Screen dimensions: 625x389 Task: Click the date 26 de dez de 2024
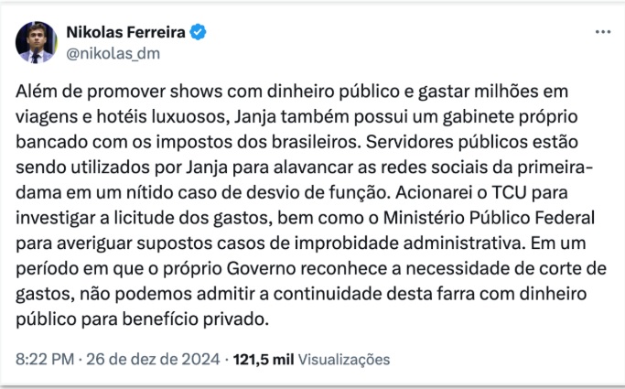click(153, 359)
